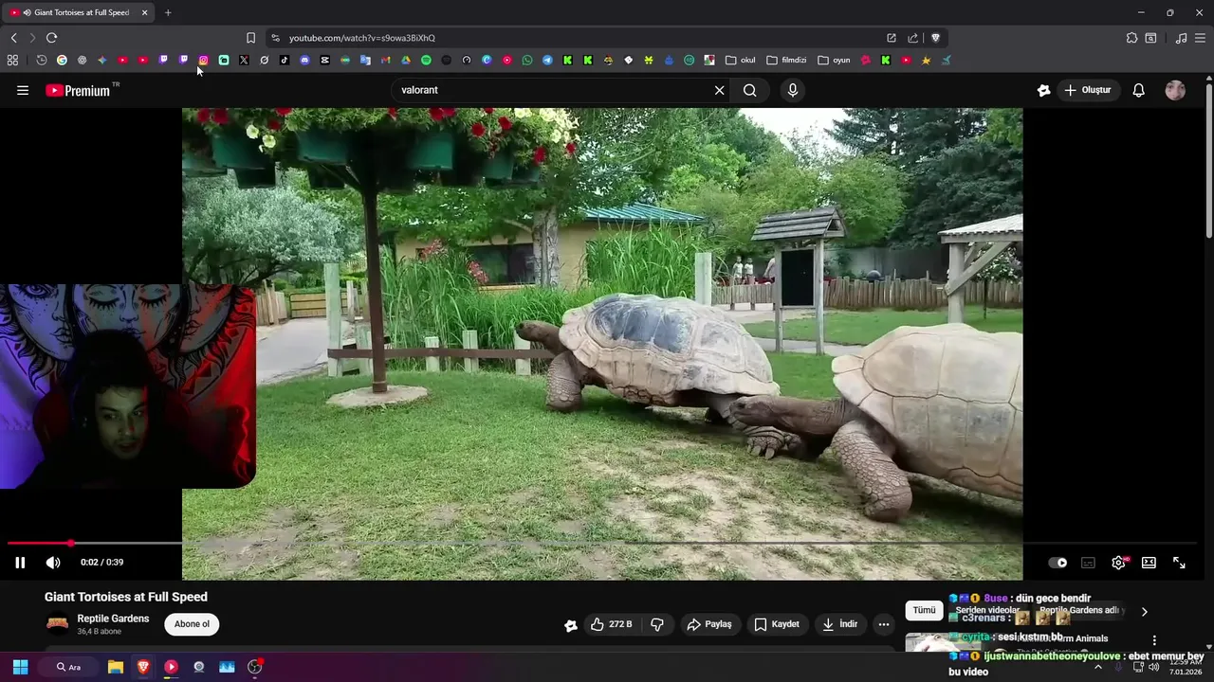Screen dimensions: 1214x682
Task: Download video with İndir
Action: coord(840,624)
